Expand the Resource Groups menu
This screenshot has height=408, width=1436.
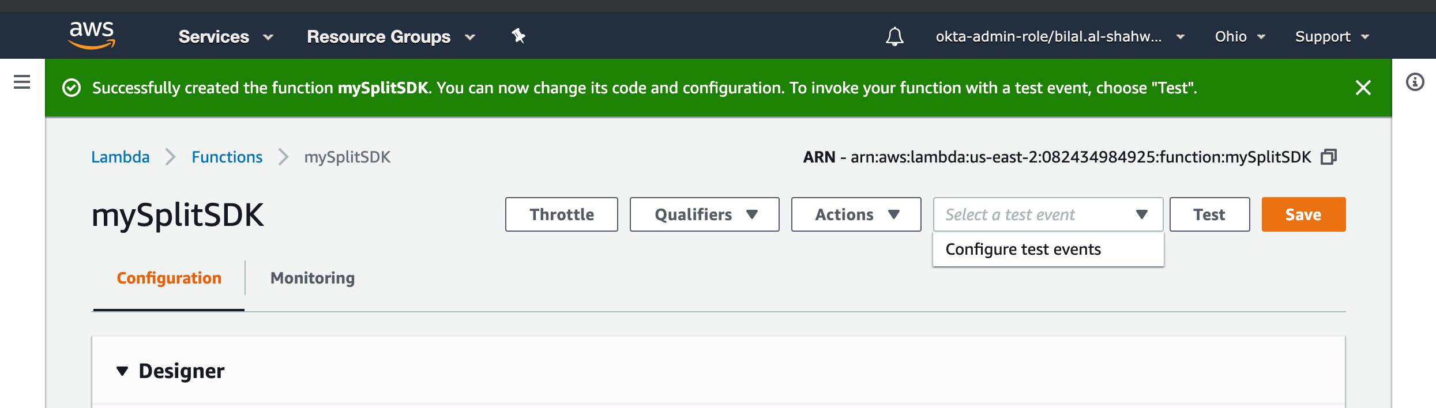390,37
